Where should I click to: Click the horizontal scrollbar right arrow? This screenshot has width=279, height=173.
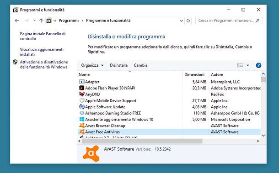click(x=258, y=141)
